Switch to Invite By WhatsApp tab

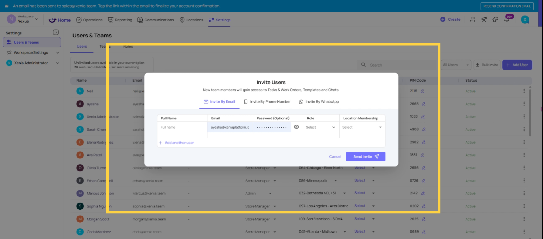pos(319,102)
